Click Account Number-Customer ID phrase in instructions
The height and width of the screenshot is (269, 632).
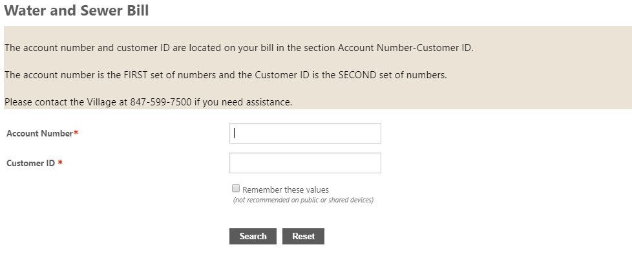[405, 48]
